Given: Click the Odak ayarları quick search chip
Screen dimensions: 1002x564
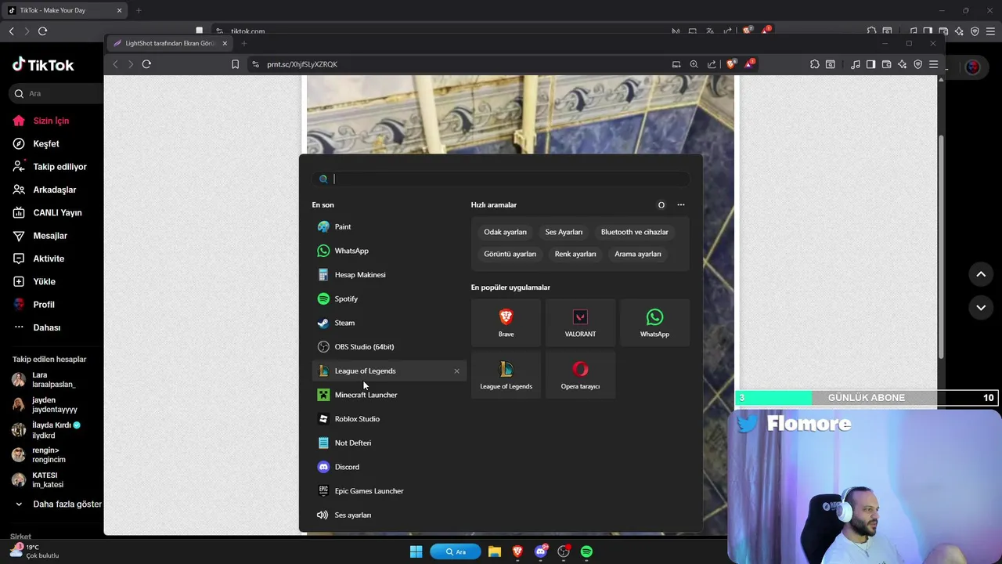Looking at the screenshot, I should pos(505,232).
